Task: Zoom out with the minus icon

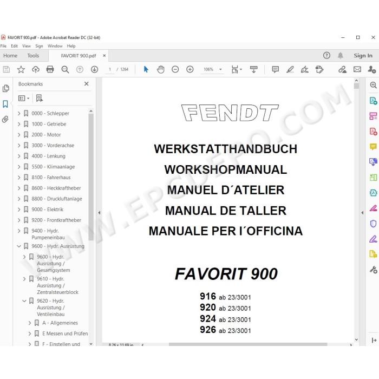Action: [175, 70]
